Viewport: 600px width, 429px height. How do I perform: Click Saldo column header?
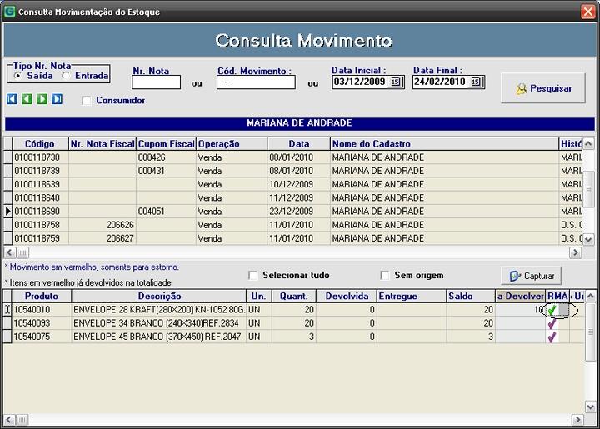(x=471, y=297)
